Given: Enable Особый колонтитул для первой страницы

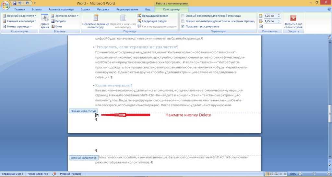Looking at the screenshot, I should point(183,16).
